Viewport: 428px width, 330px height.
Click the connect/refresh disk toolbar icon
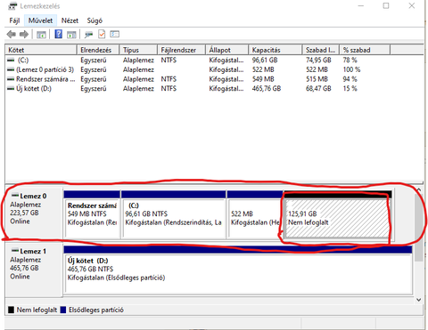(88, 35)
